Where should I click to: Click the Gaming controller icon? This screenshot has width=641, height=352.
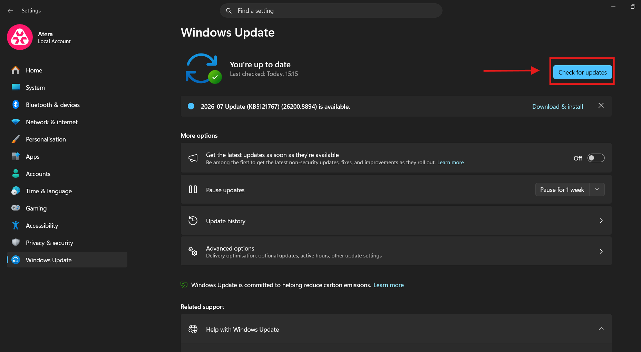pos(16,208)
